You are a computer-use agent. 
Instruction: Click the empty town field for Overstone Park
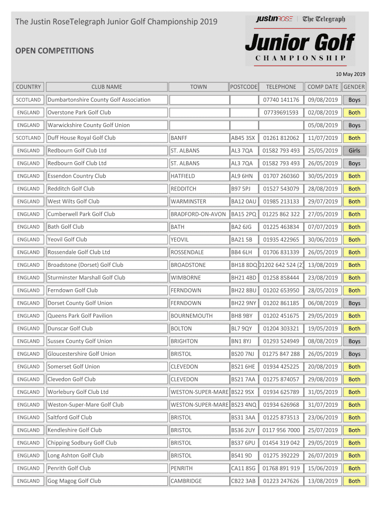(198, 113)
